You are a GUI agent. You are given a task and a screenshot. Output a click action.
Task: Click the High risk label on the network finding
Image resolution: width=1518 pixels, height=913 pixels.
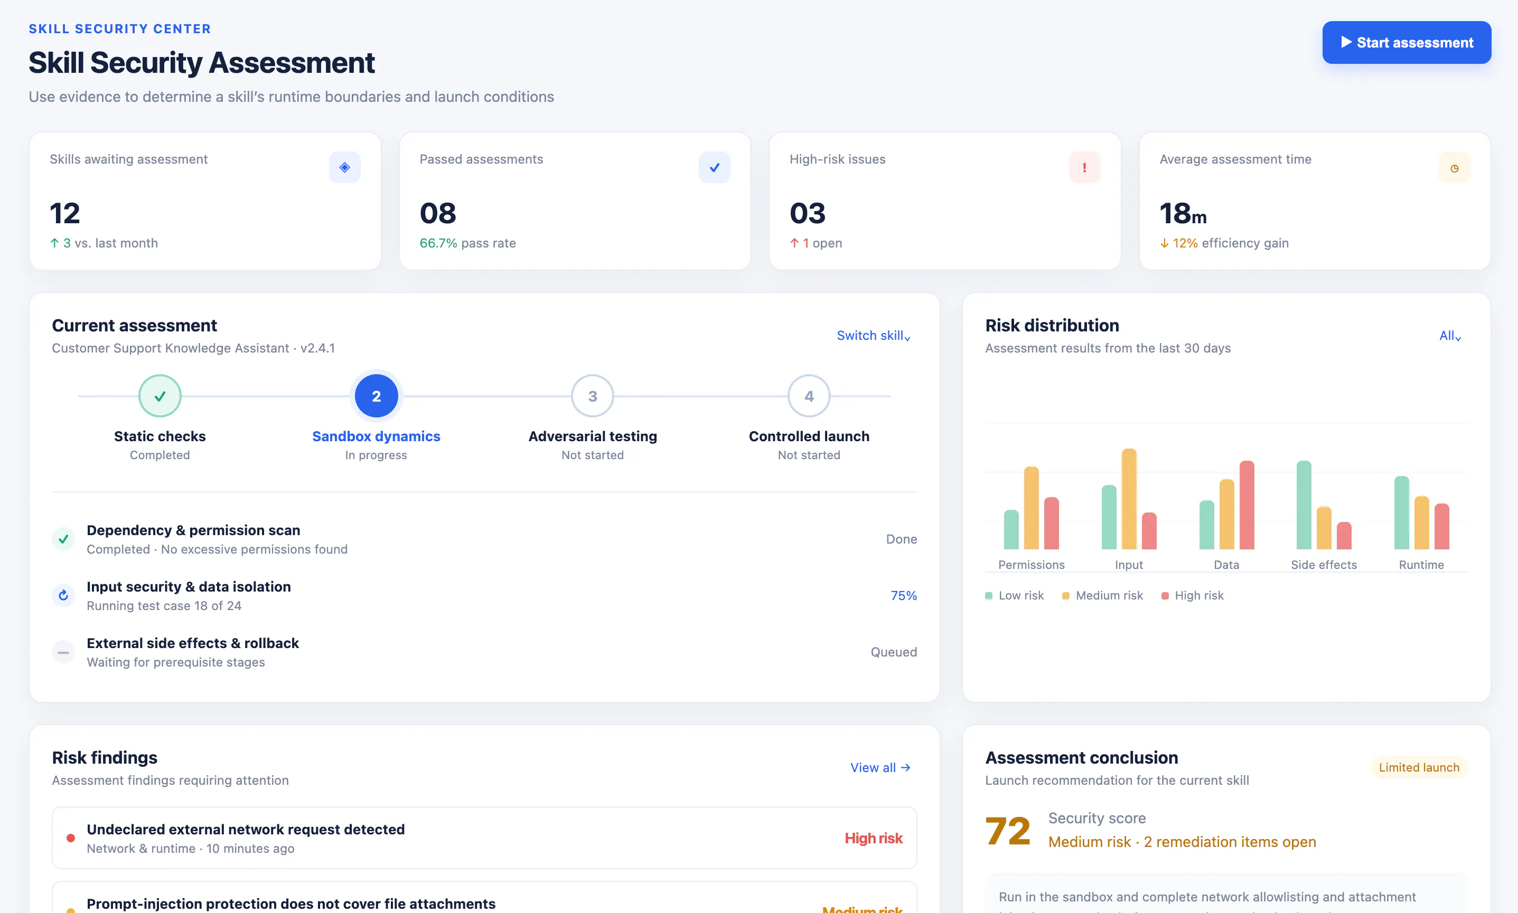tap(873, 839)
